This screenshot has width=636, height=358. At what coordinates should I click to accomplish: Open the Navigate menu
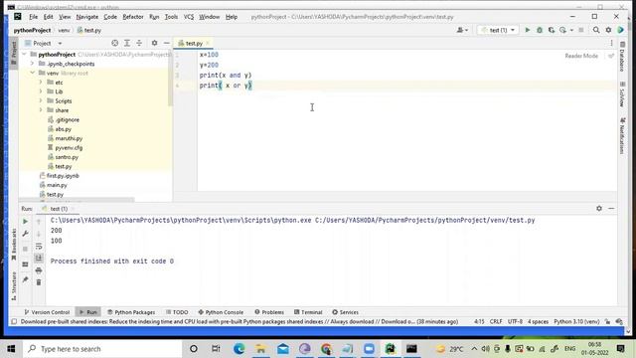point(87,17)
